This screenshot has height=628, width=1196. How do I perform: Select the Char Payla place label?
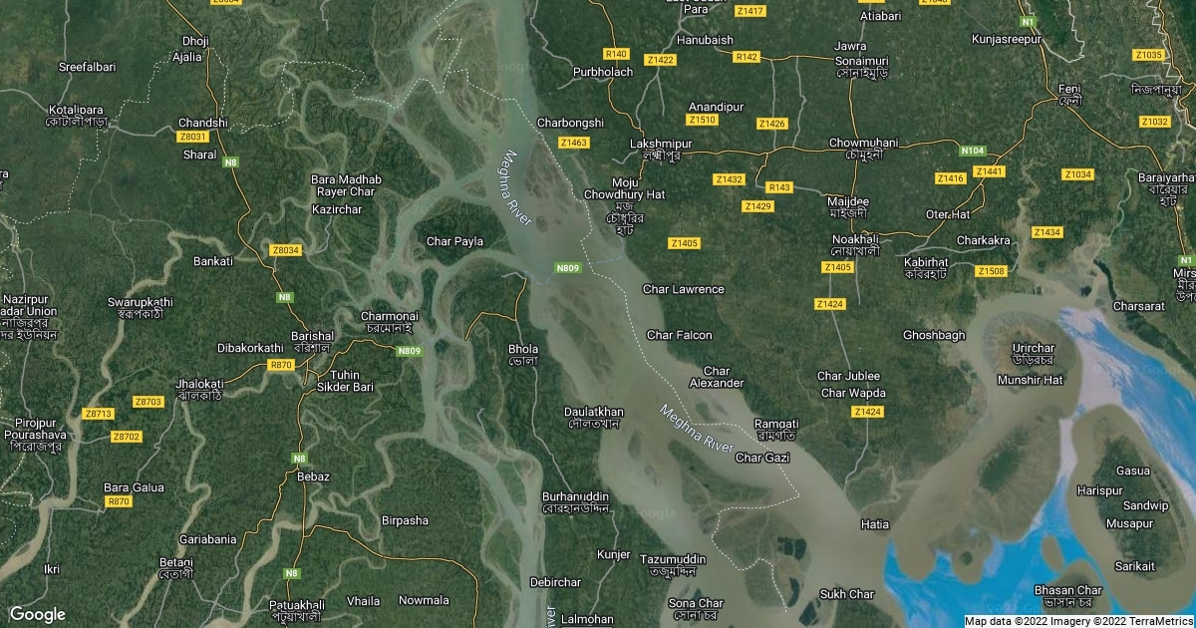[x=454, y=241]
